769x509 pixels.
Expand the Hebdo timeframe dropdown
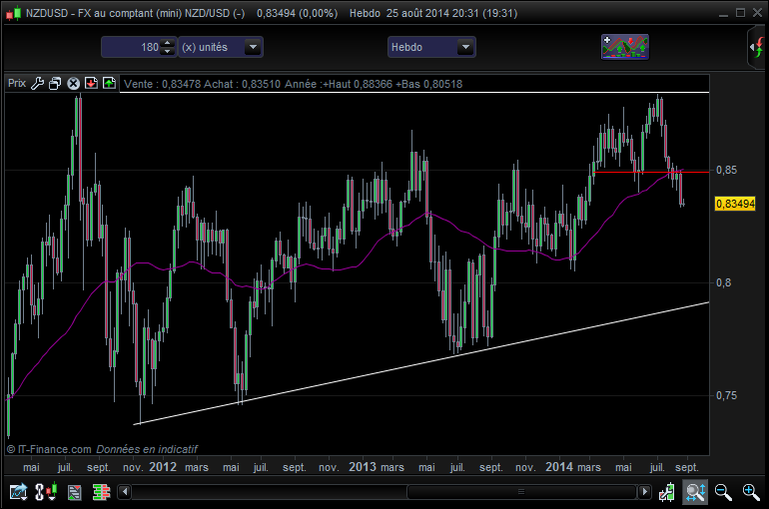pos(465,47)
